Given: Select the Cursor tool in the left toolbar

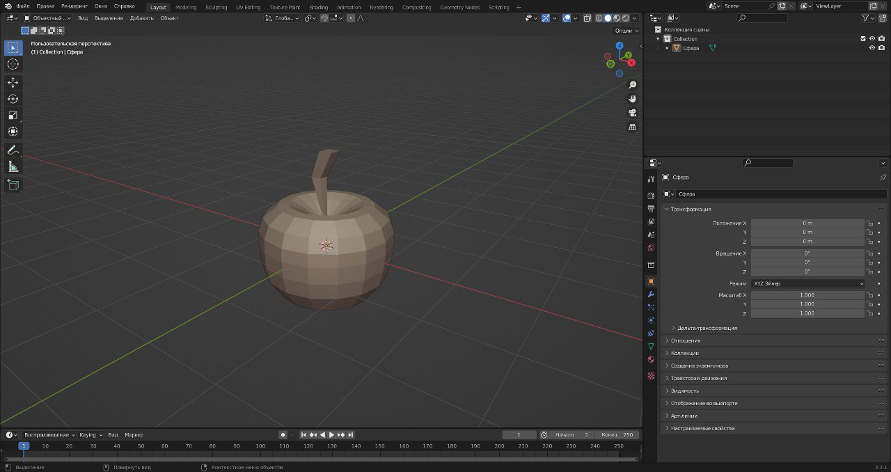Looking at the screenshot, I should coord(13,64).
